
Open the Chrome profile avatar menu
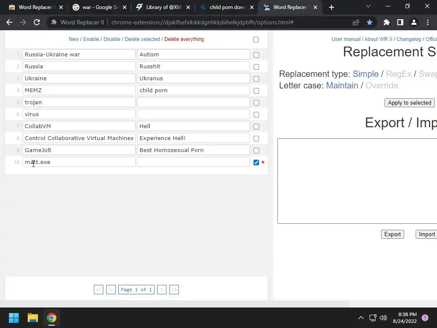(414, 22)
